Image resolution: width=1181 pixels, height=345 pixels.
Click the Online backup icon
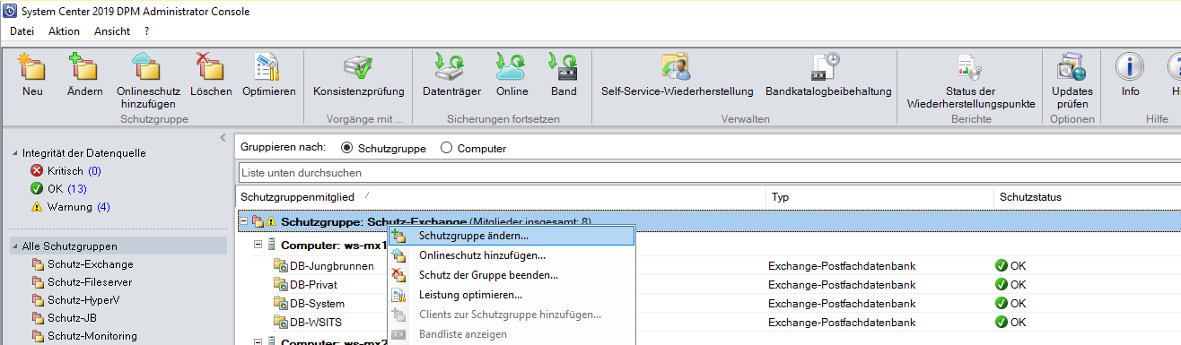pyautogui.click(x=512, y=67)
